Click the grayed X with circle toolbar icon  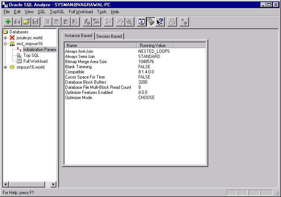(184, 22)
